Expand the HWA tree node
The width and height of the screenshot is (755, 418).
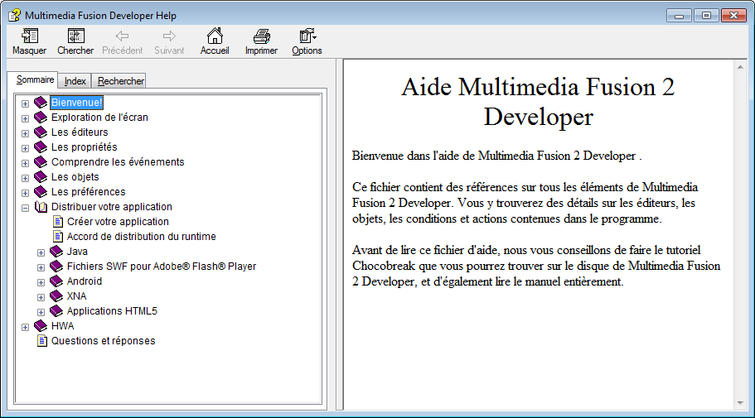pyautogui.click(x=25, y=327)
